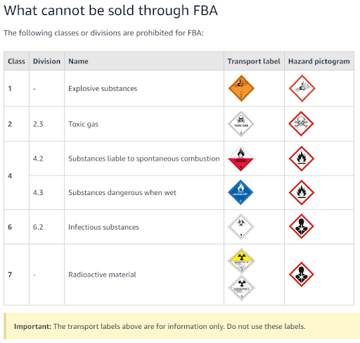Select the Toxic gas transport label icon
This screenshot has height=343, width=360.
click(240, 124)
